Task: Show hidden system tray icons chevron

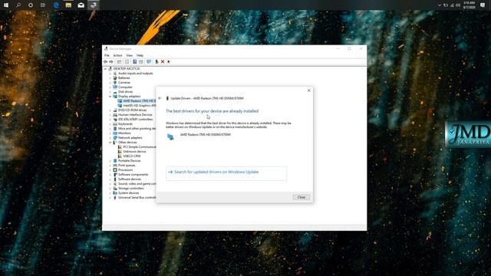Action: 440,5
